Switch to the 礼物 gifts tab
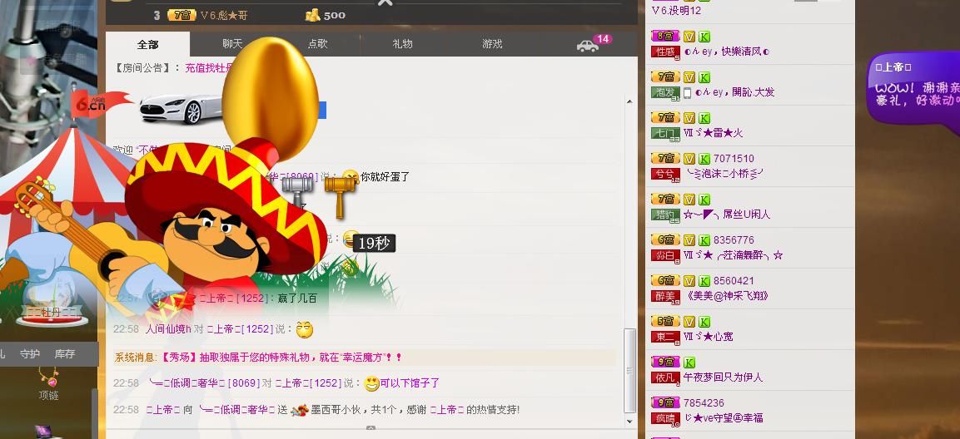The image size is (960, 439). 402,44
